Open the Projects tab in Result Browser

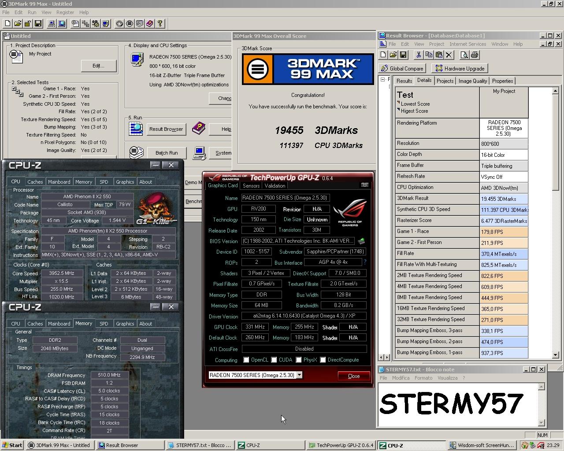445,81
